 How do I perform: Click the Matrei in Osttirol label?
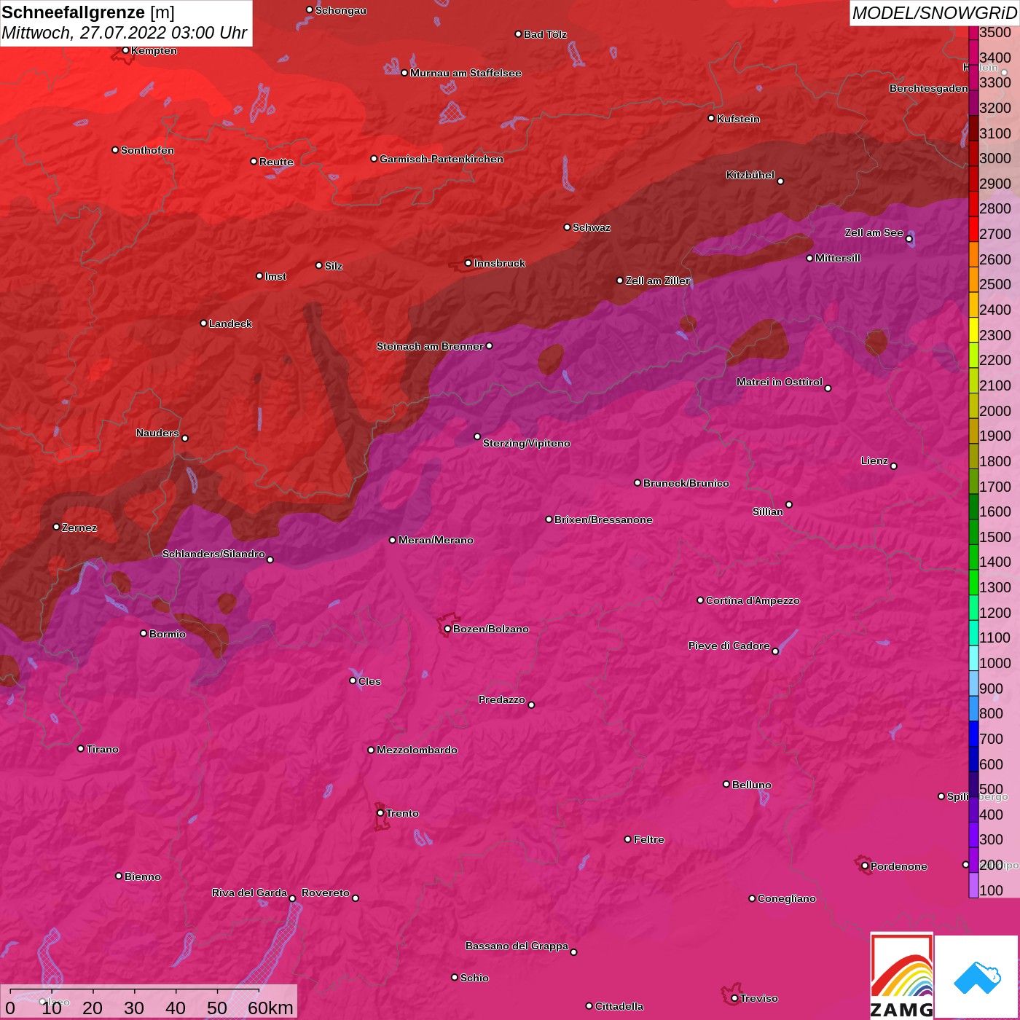pos(780,382)
